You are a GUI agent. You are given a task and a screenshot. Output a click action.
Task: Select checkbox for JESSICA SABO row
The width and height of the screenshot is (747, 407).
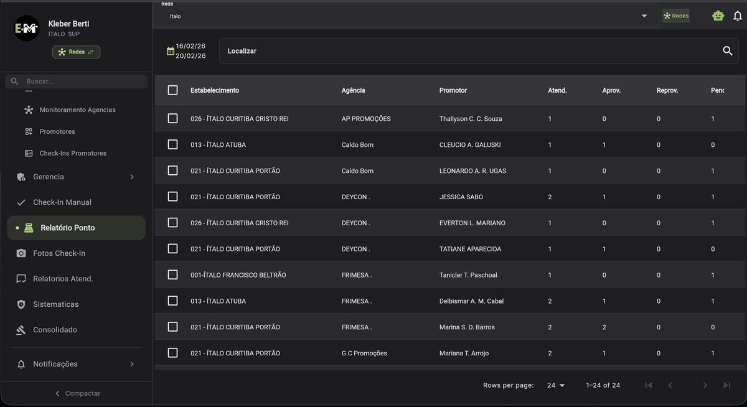coord(172,197)
